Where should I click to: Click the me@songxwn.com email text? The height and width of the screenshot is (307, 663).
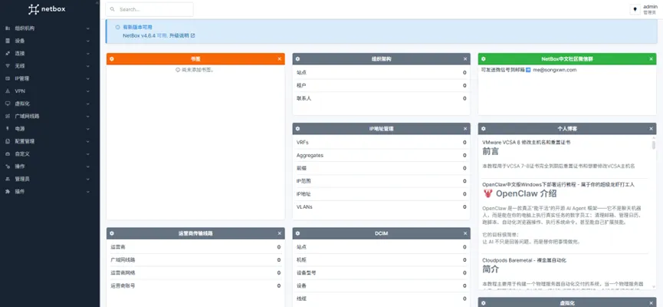(x=555, y=70)
